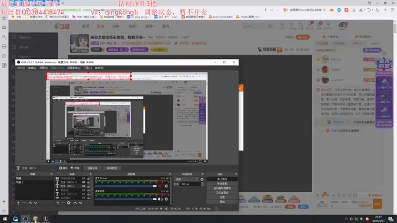397x223 pixels.
Task: Click the browser download icon in toolbar
Action: click(354, 10)
